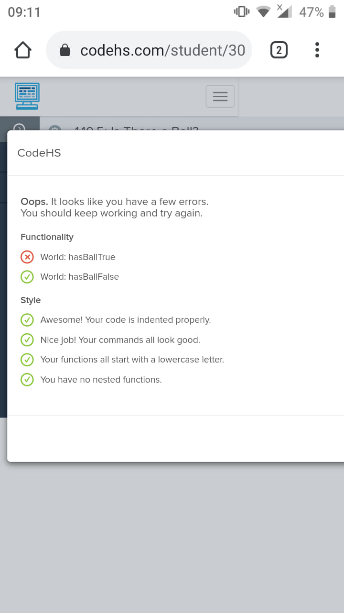Tap the Style section heading

[31, 300]
